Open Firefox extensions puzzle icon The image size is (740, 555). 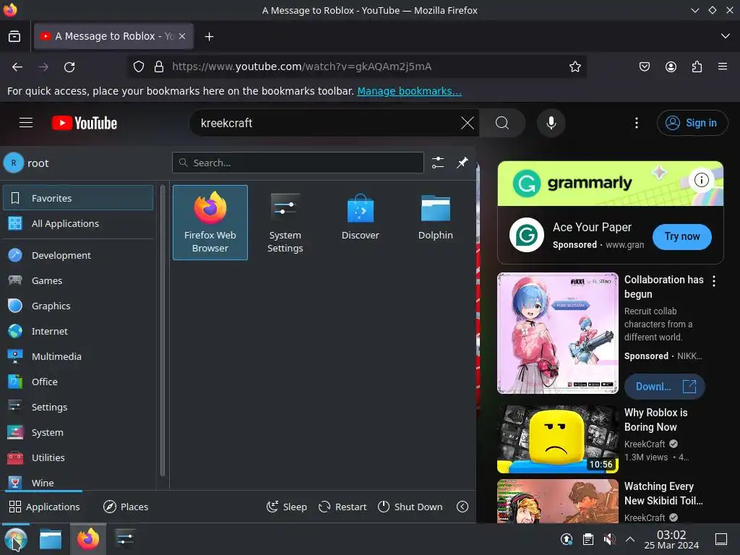(x=697, y=67)
